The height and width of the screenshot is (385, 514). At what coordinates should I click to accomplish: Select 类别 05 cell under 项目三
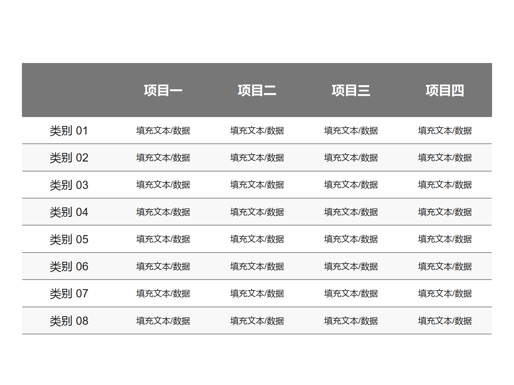point(351,239)
